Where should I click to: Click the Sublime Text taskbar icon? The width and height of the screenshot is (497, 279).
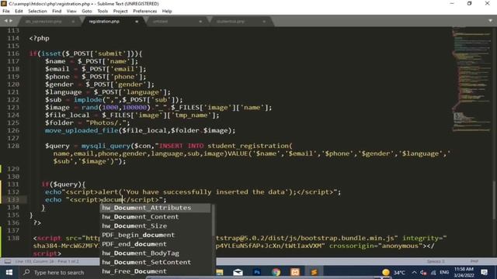(x=314, y=272)
